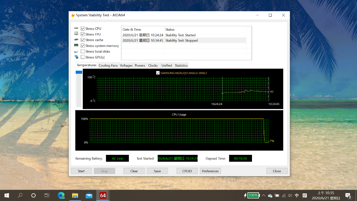View the Clocks tab
The height and width of the screenshot is (201, 357).
153,65
